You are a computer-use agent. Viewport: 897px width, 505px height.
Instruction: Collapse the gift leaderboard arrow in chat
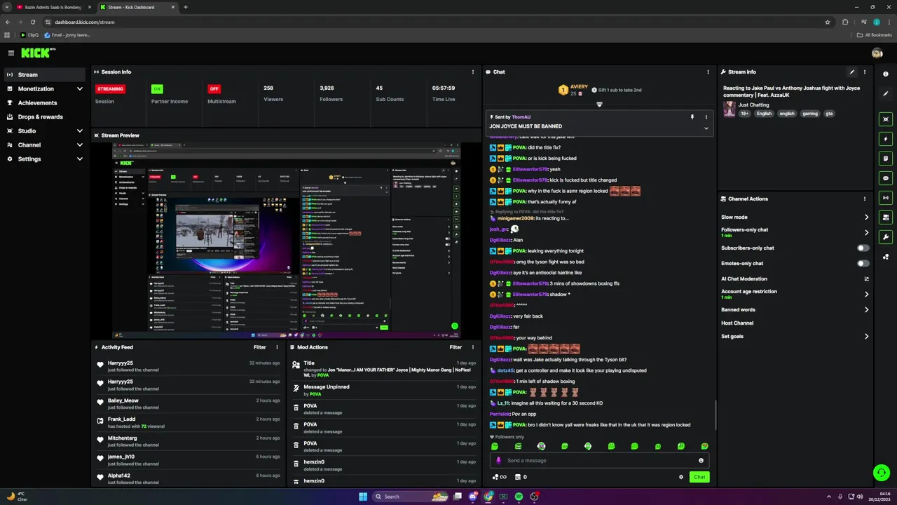tap(599, 105)
